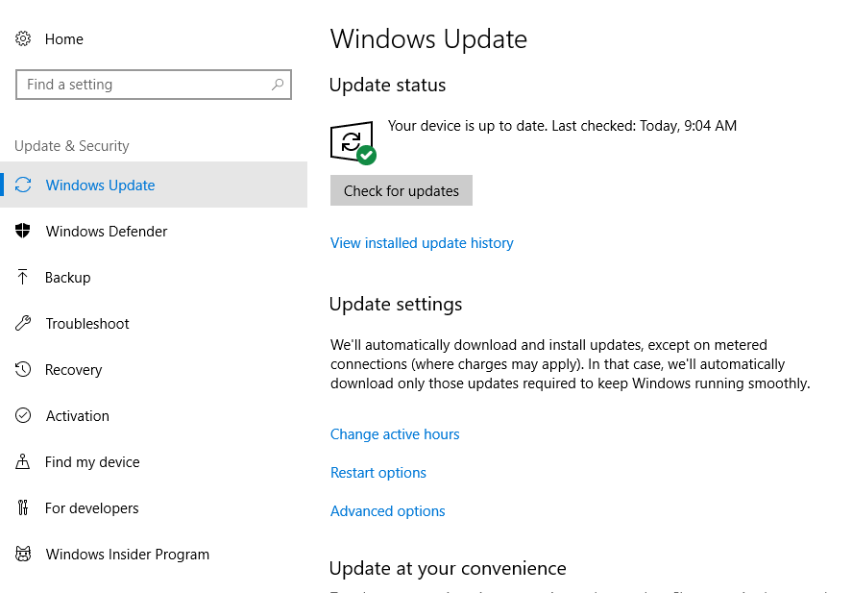Click the Windows Insider Program cat icon
The image size is (852, 593).
[23, 554]
